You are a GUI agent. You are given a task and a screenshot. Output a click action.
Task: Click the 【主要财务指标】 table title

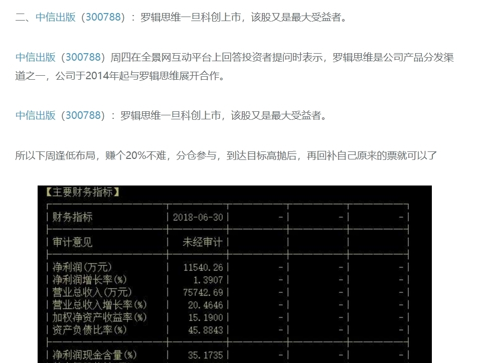pos(82,192)
